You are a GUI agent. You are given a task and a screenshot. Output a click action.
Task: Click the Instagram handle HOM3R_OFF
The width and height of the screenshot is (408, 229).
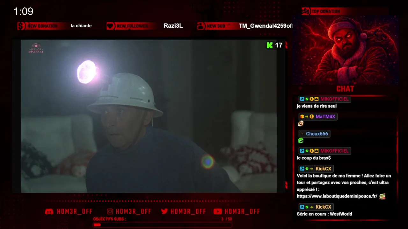pyautogui.click(x=134, y=212)
